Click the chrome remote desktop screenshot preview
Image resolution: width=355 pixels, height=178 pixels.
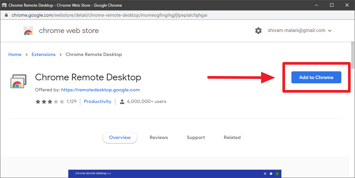click(175, 174)
